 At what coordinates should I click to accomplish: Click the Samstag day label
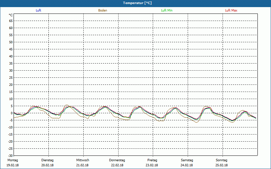(x=187, y=160)
